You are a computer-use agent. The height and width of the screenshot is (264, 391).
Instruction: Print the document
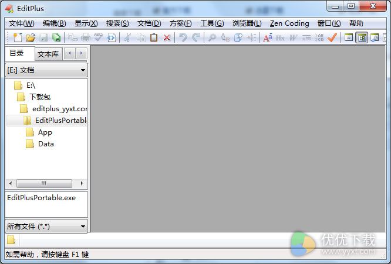click(x=86, y=37)
